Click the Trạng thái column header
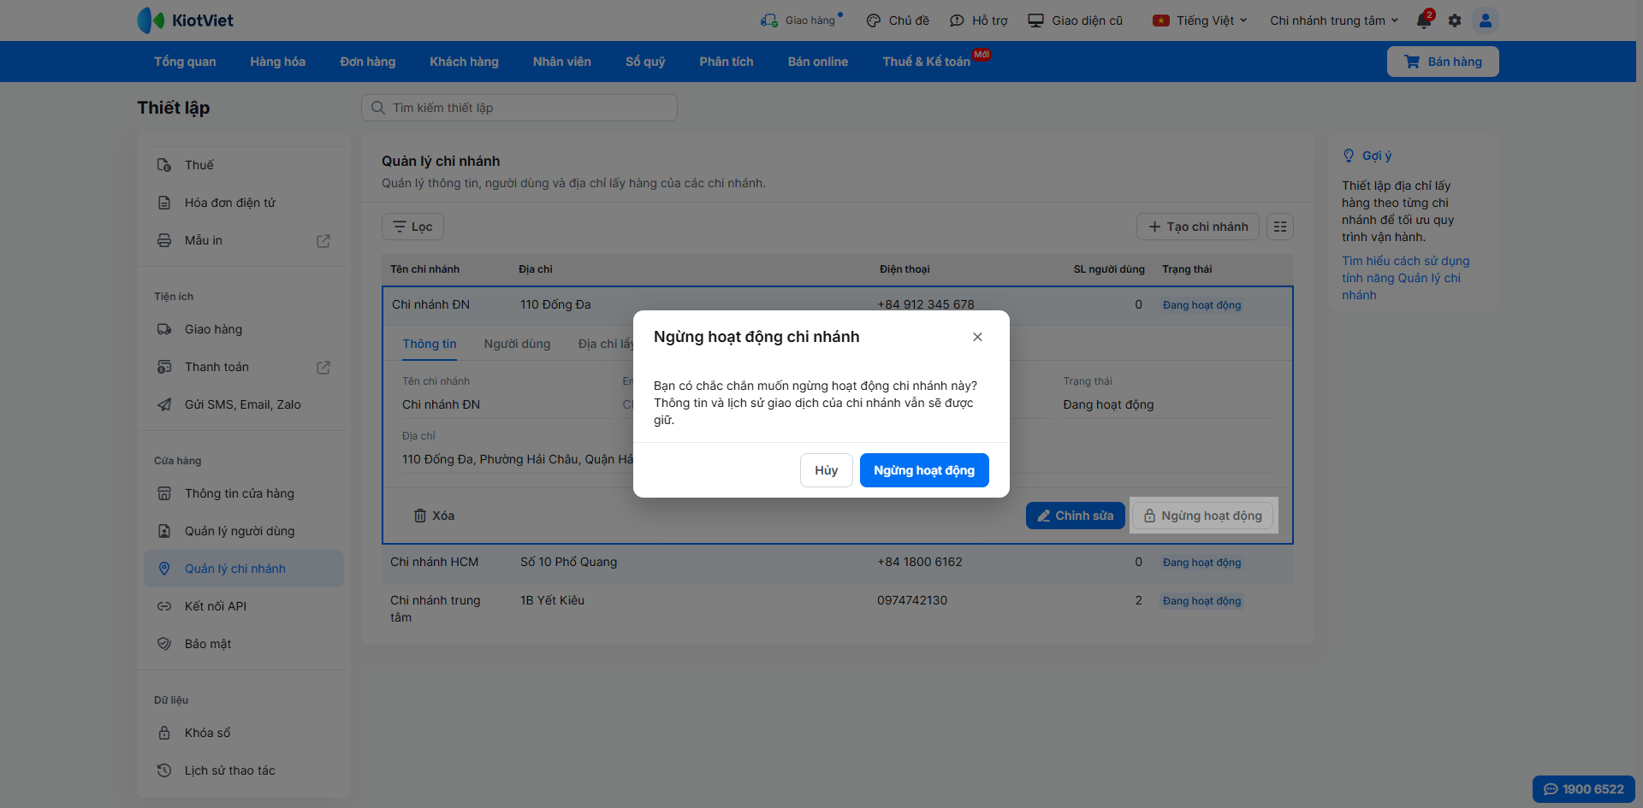The width and height of the screenshot is (1643, 808). (x=1187, y=269)
